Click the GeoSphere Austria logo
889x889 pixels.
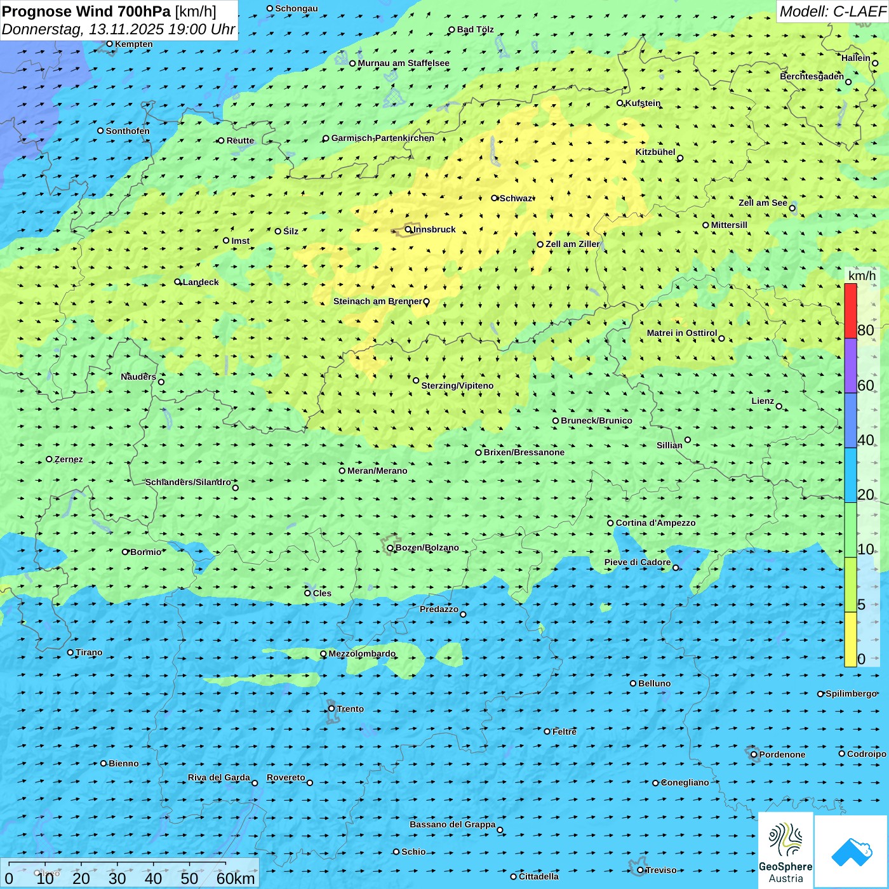(x=785, y=851)
